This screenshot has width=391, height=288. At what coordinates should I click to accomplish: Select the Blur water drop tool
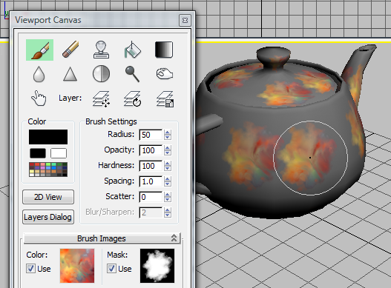point(39,74)
